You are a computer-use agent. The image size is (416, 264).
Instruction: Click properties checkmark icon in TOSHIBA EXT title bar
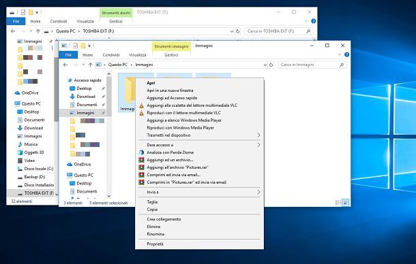tap(23, 12)
